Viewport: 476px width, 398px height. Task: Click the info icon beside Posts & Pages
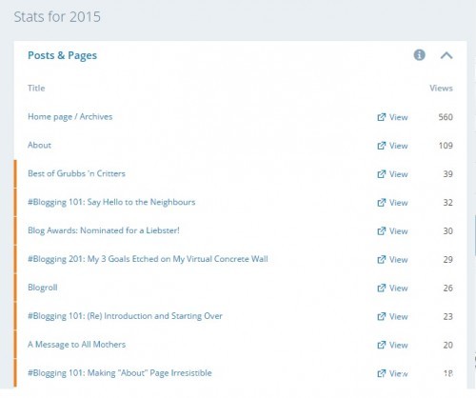coord(419,55)
